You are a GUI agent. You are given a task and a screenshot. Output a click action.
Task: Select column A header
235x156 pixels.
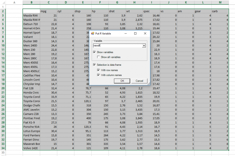point(14,2)
